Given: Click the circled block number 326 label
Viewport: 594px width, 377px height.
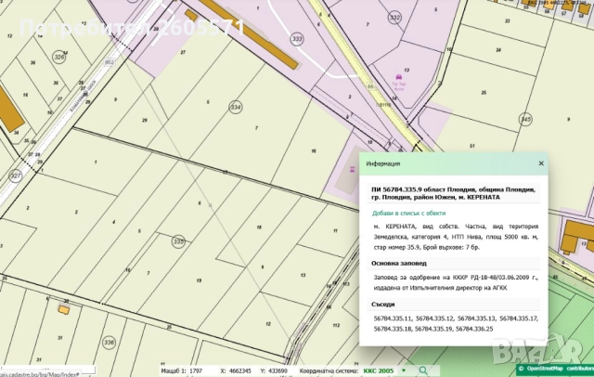Looking at the screenshot, I should [x=59, y=57].
